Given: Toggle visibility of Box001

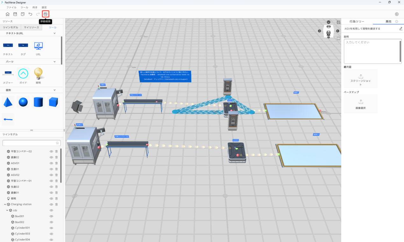Looking at the screenshot, I should [x=51, y=216].
